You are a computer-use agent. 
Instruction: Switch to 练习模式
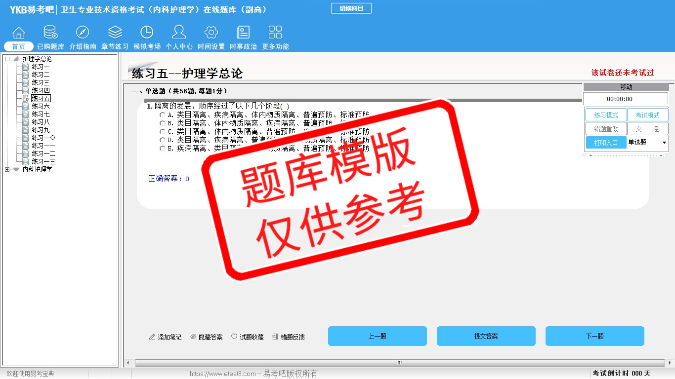tap(606, 115)
